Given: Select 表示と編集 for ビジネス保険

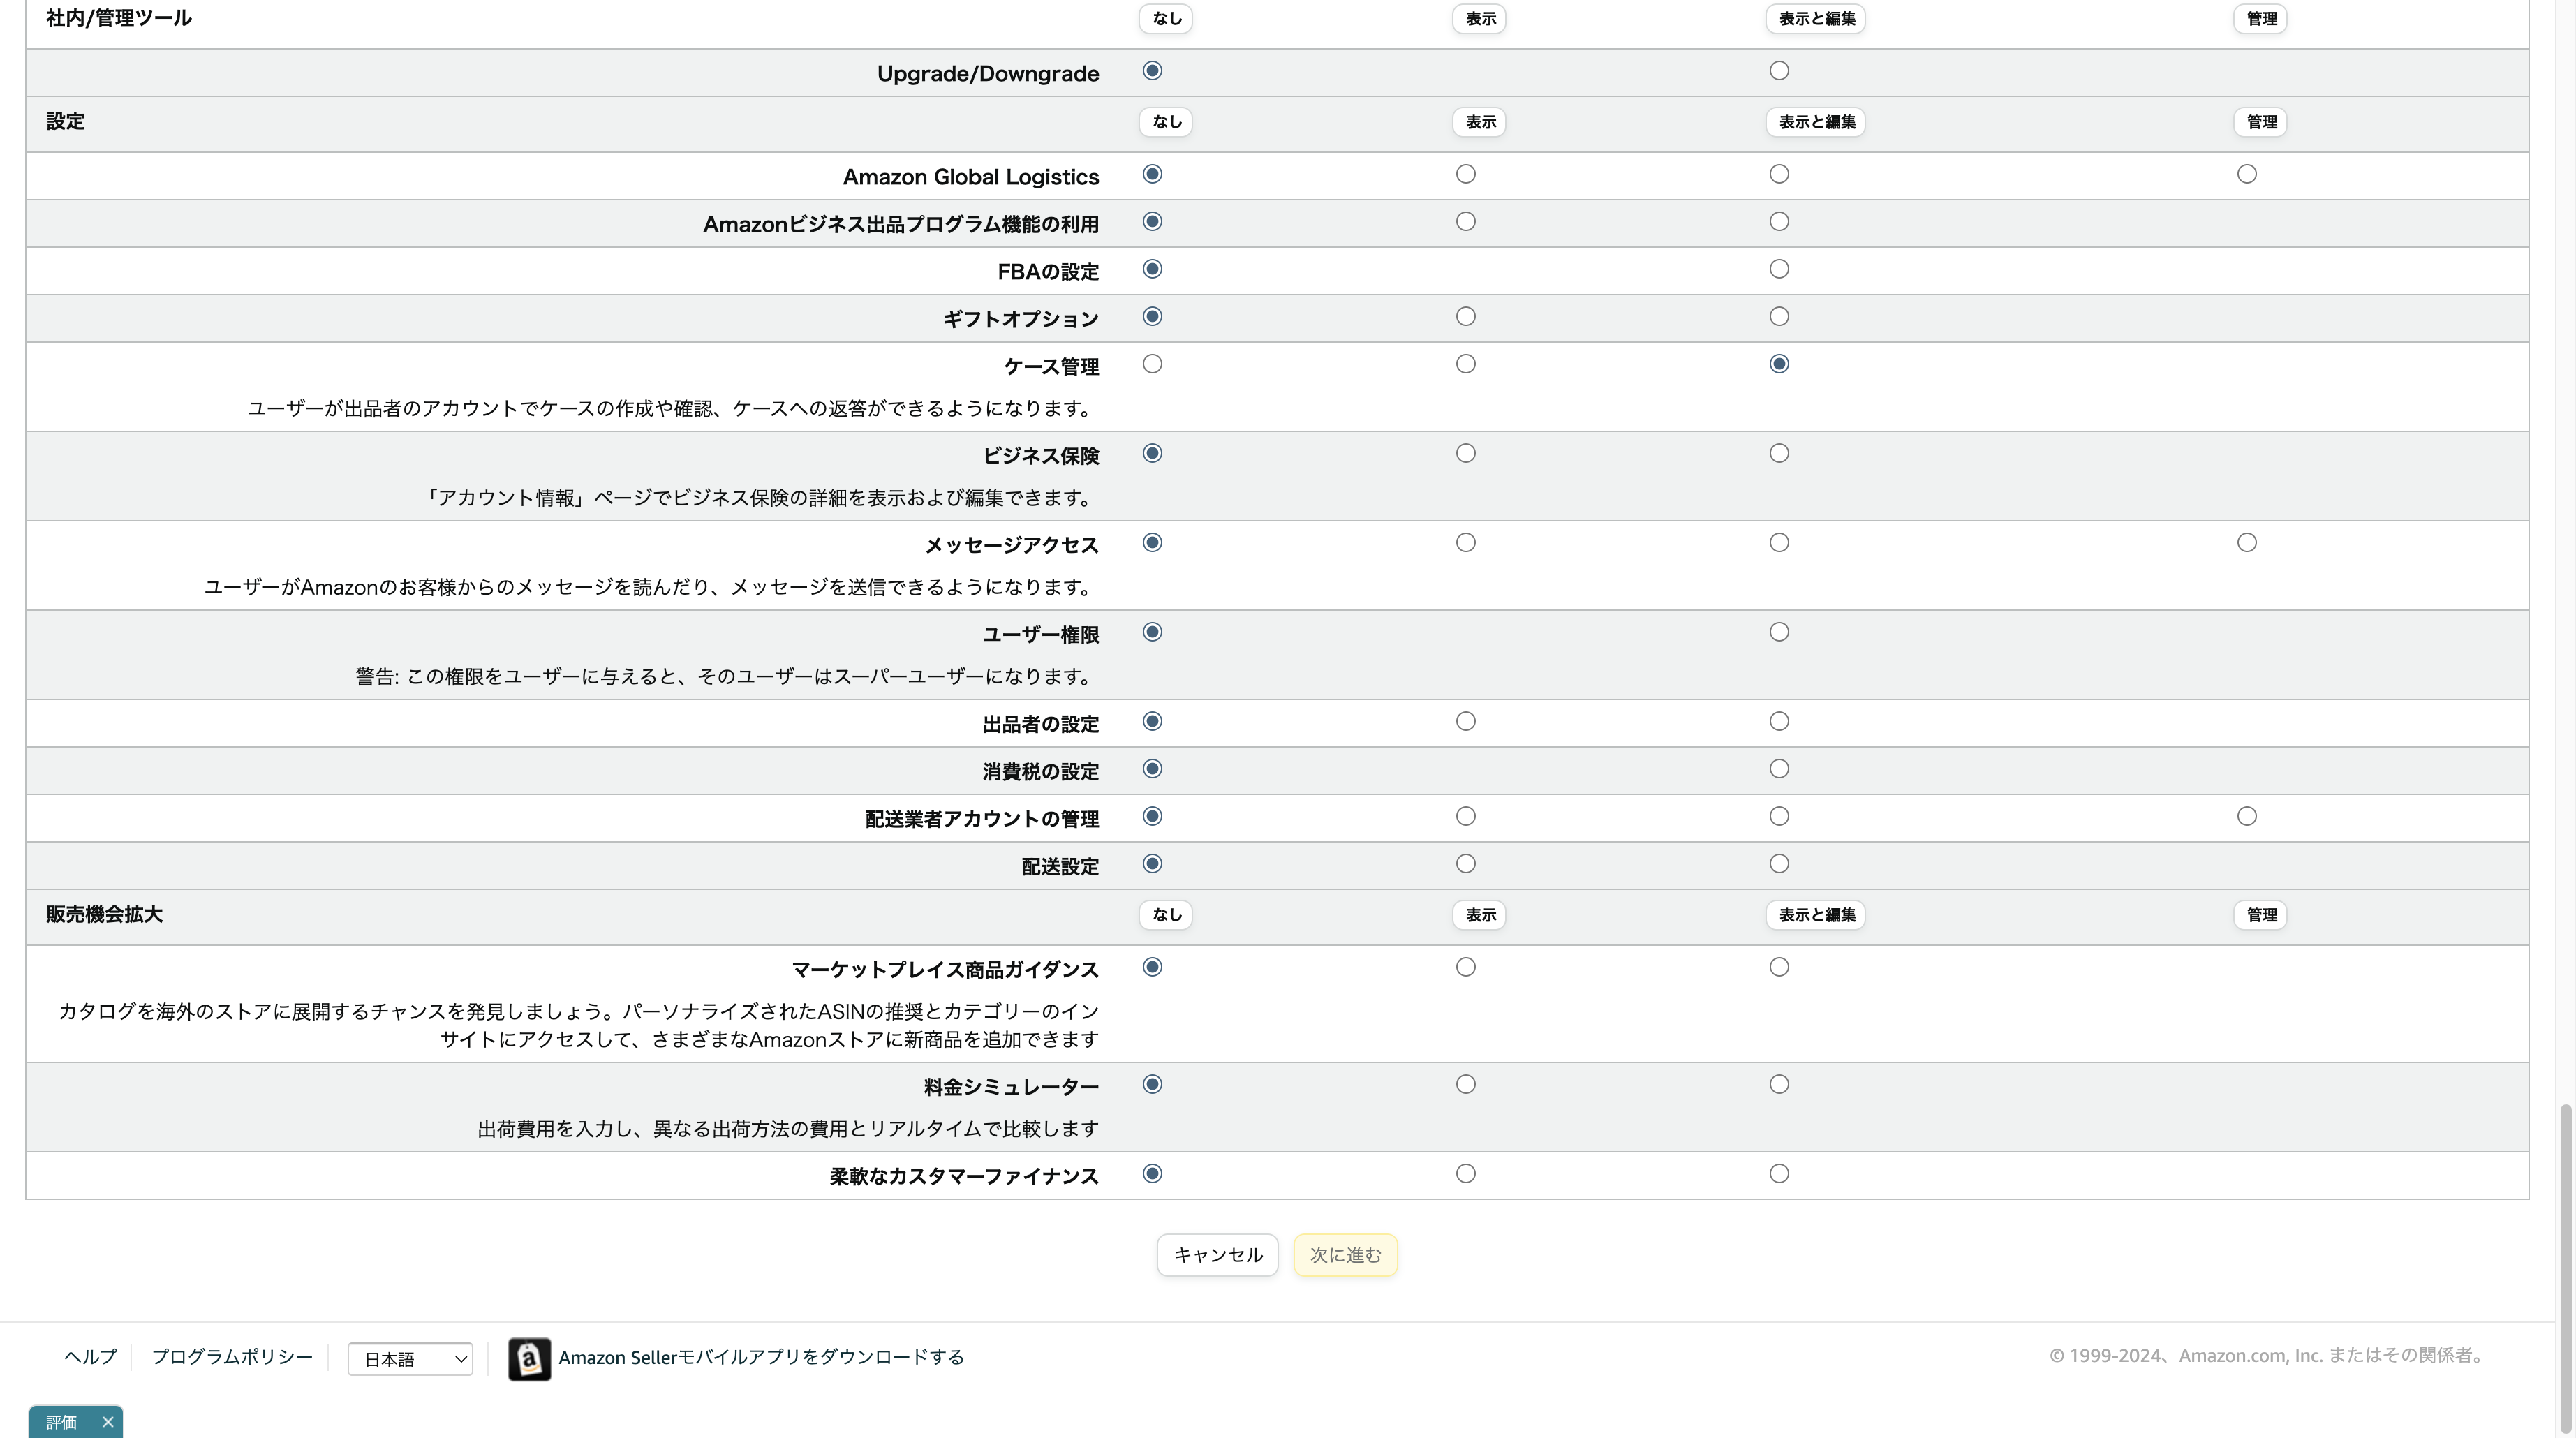Looking at the screenshot, I should (x=1779, y=453).
